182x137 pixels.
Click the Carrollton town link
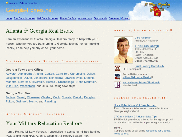pyautogui.click(x=62, y=74)
